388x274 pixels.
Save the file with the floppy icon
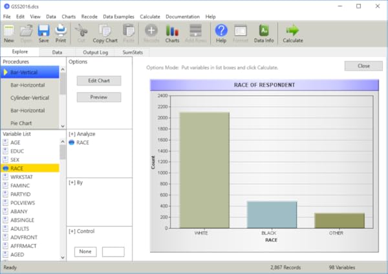pyautogui.click(x=43, y=30)
